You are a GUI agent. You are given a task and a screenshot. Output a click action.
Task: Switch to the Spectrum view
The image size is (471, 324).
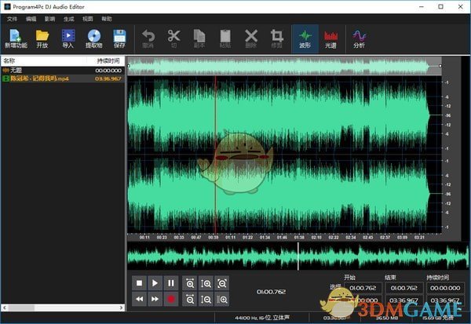point(331,38)
